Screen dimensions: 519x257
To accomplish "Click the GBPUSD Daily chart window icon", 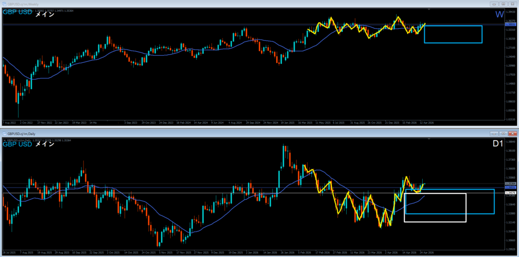I will pos(5,133).
